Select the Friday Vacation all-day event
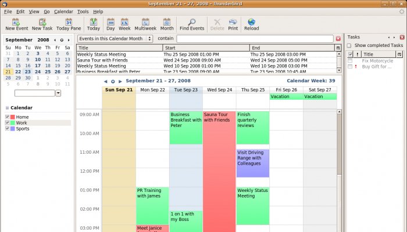407x232 pixels. coord(286,97)
